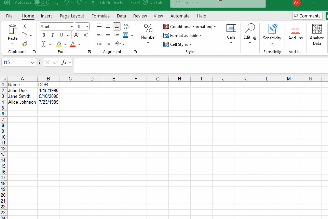The width and height of the screenshot is (328, 219).
Task: Align text left
Action: 99,35
